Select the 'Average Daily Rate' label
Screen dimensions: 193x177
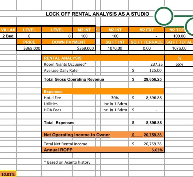[x=61, y=70]
